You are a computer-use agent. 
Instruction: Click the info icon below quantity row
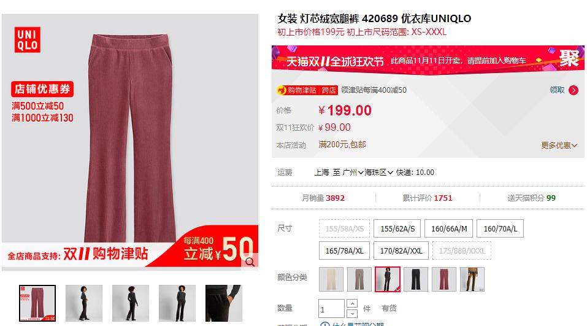(324, 325)
